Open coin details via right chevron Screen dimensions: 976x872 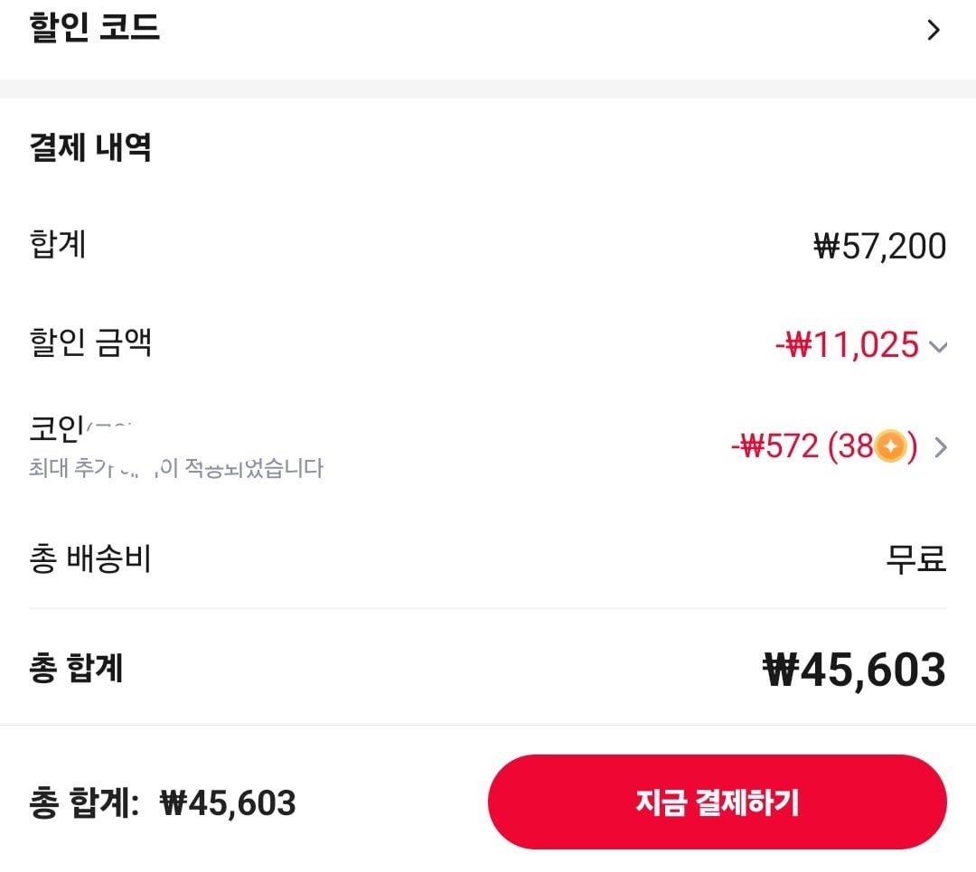coord(941,447)
